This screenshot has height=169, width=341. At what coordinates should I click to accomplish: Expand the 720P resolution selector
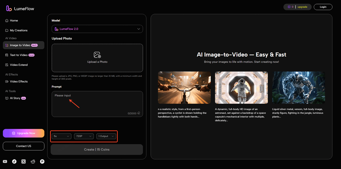point(84,136)
